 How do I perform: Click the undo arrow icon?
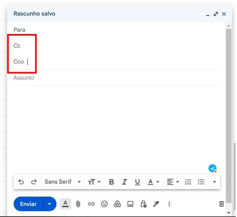21,182
